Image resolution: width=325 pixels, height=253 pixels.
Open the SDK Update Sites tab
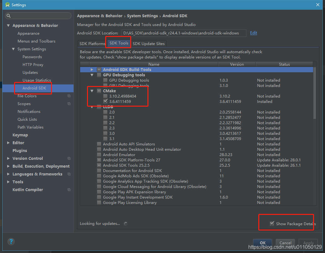point(149,43)
